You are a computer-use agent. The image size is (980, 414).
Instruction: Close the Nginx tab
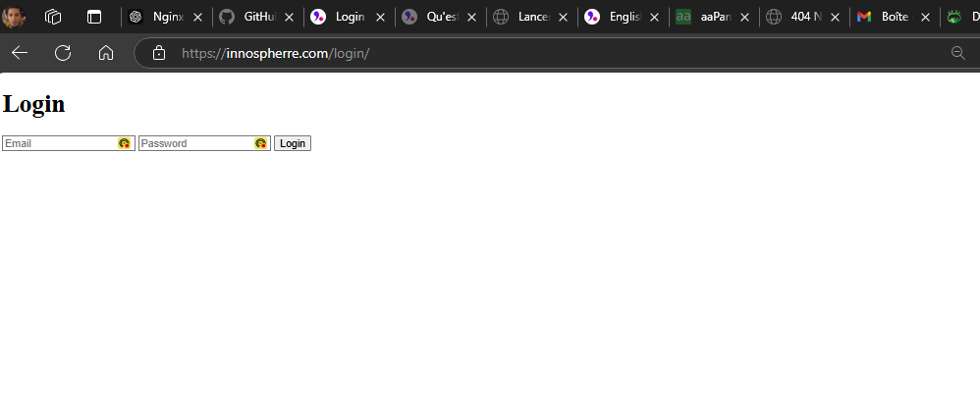click(197, 18)
